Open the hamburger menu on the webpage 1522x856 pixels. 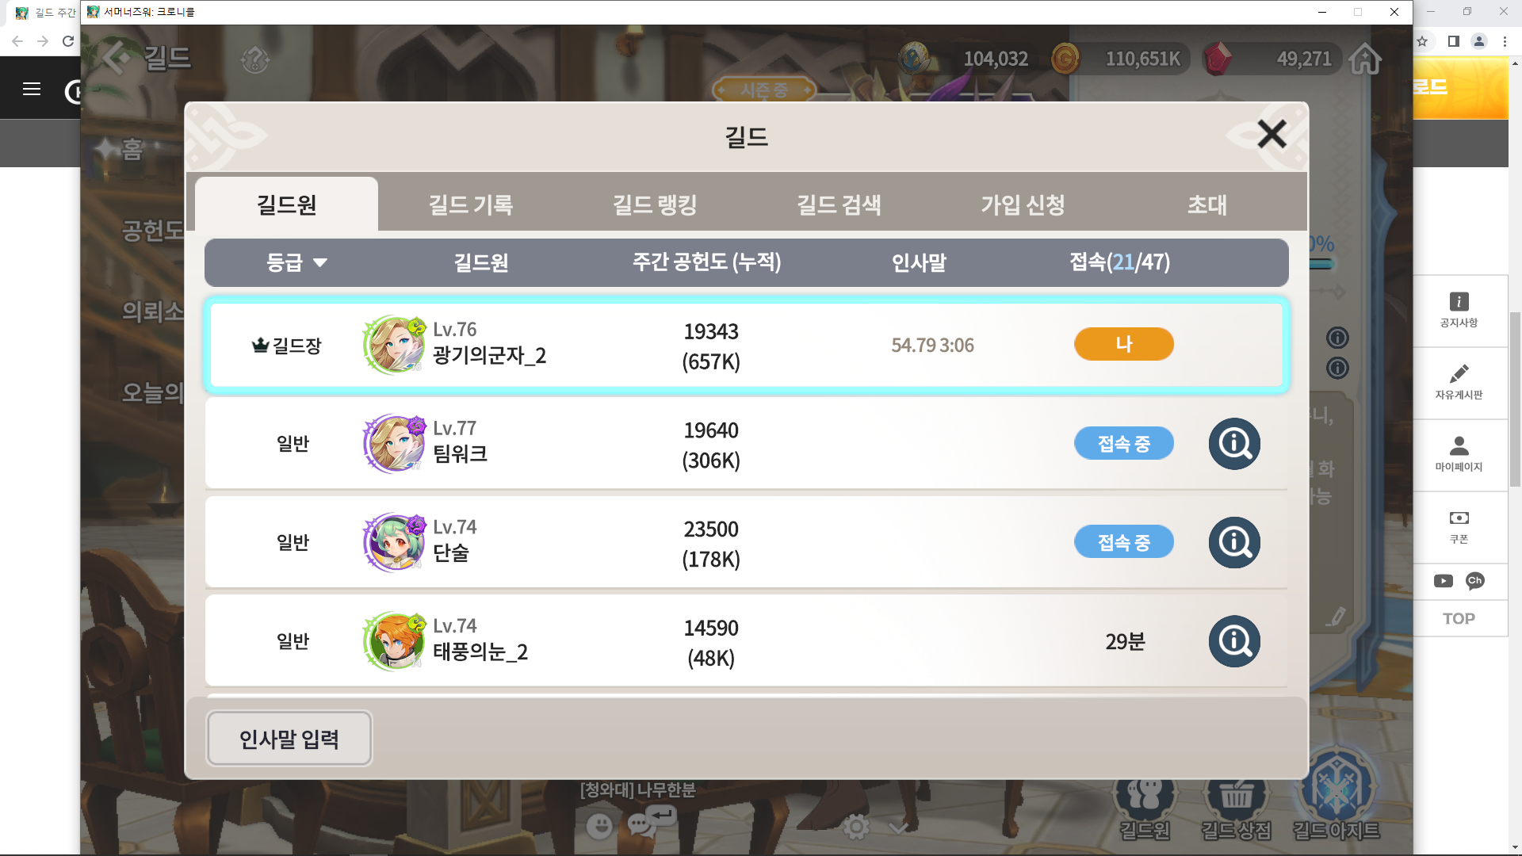[x=32, y=89]
